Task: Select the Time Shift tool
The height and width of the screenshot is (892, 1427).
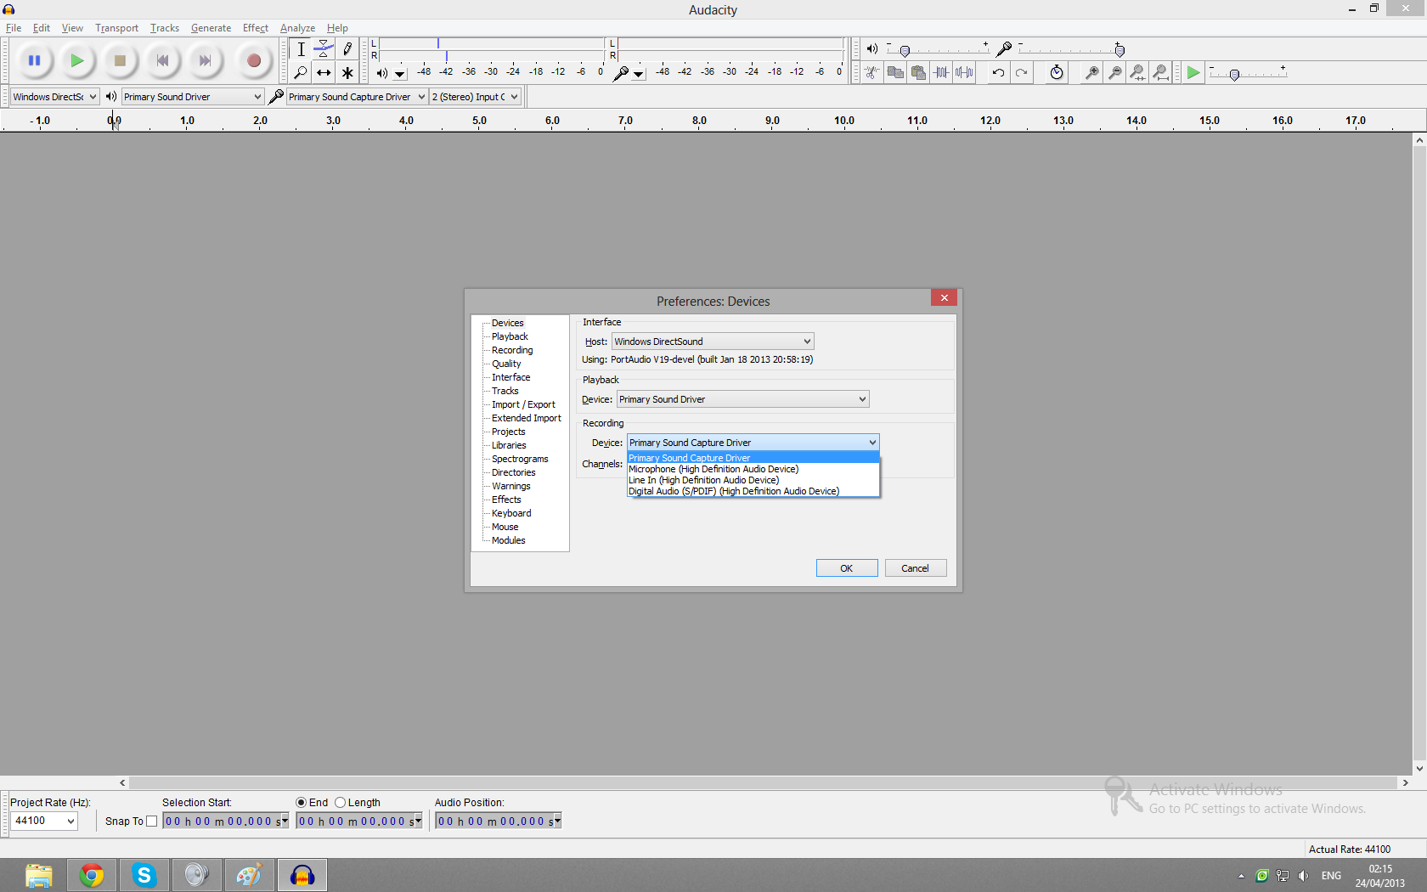Action: (x=324, y=73)
